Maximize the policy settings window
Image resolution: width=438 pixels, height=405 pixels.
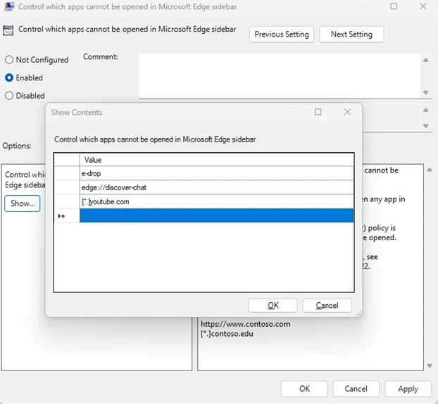[394, 6]
